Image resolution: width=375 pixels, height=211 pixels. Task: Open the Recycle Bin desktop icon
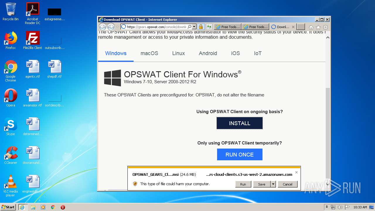point(11,12)
